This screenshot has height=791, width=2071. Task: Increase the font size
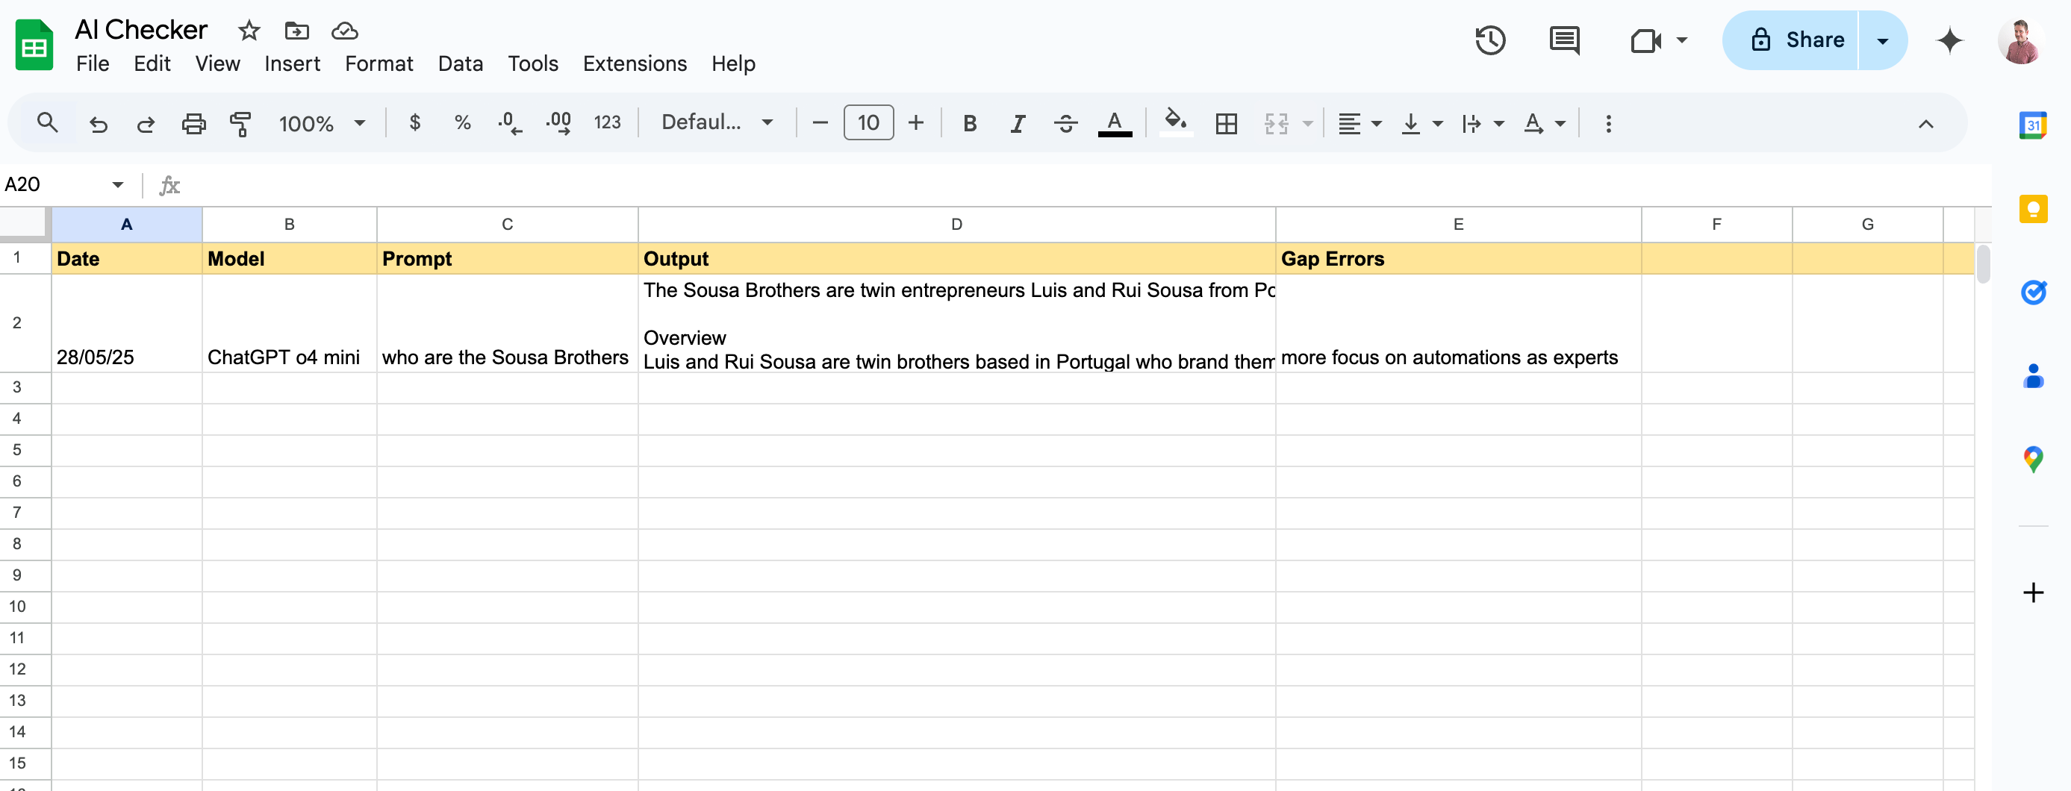pyautogui.click(x=915, y=123)
